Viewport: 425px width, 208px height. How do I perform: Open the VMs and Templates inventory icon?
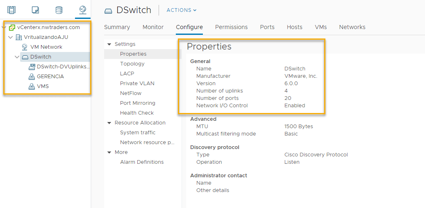35,10
